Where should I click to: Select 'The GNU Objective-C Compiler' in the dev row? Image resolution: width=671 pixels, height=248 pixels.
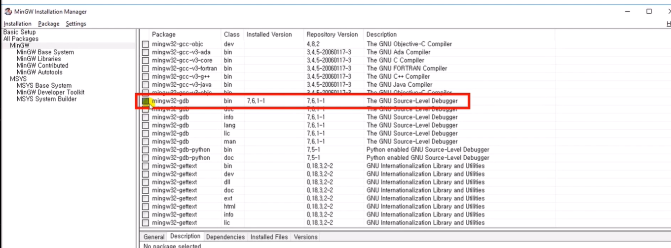click(409, 44)
